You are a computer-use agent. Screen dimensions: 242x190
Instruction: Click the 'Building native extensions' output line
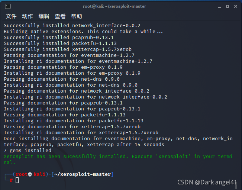pos(83,32)
